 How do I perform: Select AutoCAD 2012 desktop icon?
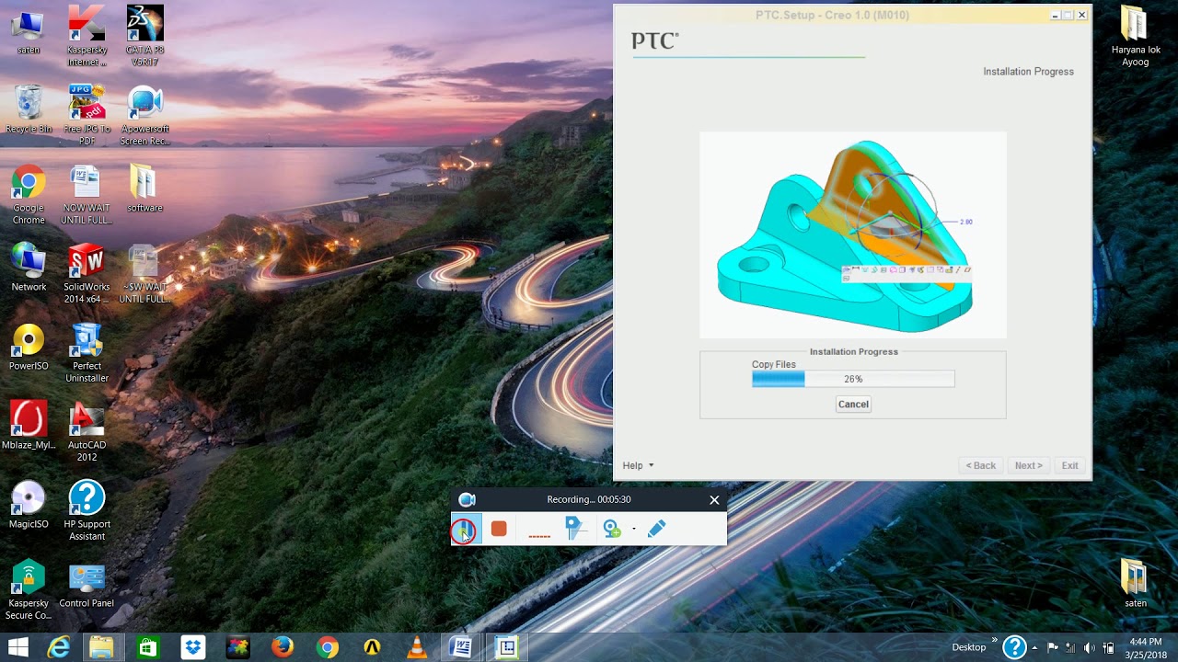point(87,432)
